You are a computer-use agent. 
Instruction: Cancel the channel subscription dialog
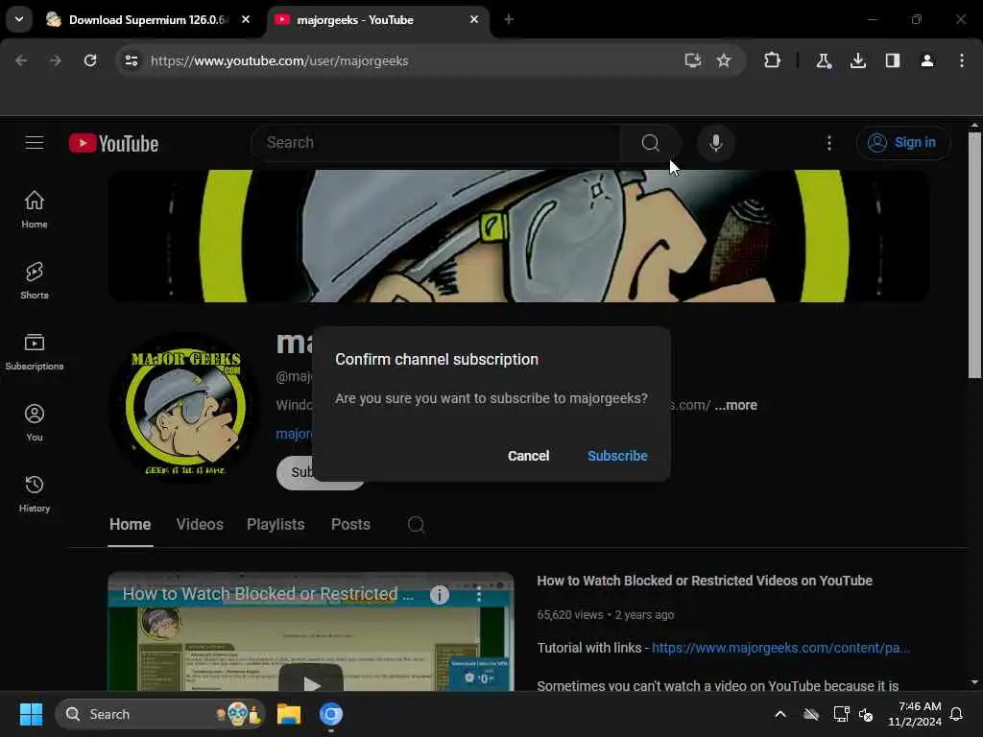tap(529, 456)
